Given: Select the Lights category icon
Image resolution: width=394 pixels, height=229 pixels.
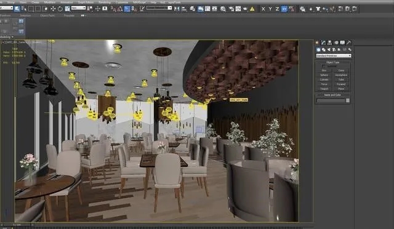Looking at the screenshot, I should pos(329,49).
